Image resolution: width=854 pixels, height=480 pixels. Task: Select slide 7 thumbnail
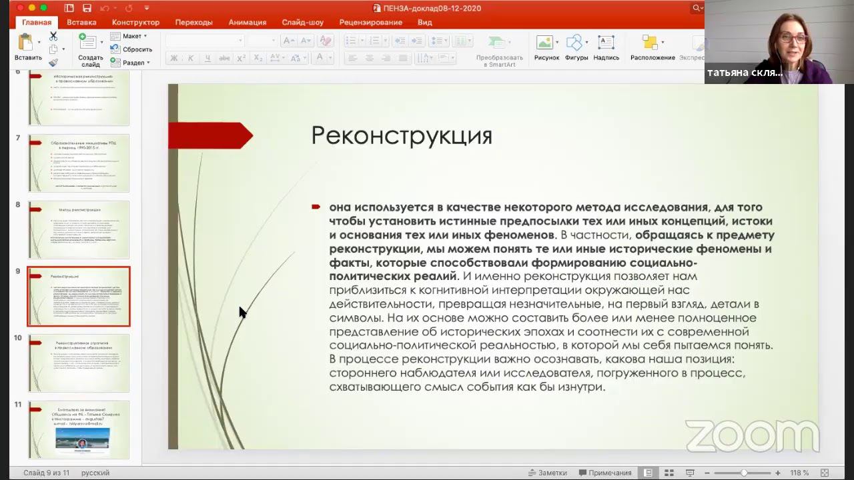pos(79,163)
